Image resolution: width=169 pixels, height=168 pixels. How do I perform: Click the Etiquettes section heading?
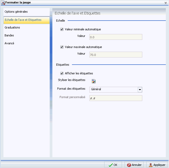coord(63,65)
